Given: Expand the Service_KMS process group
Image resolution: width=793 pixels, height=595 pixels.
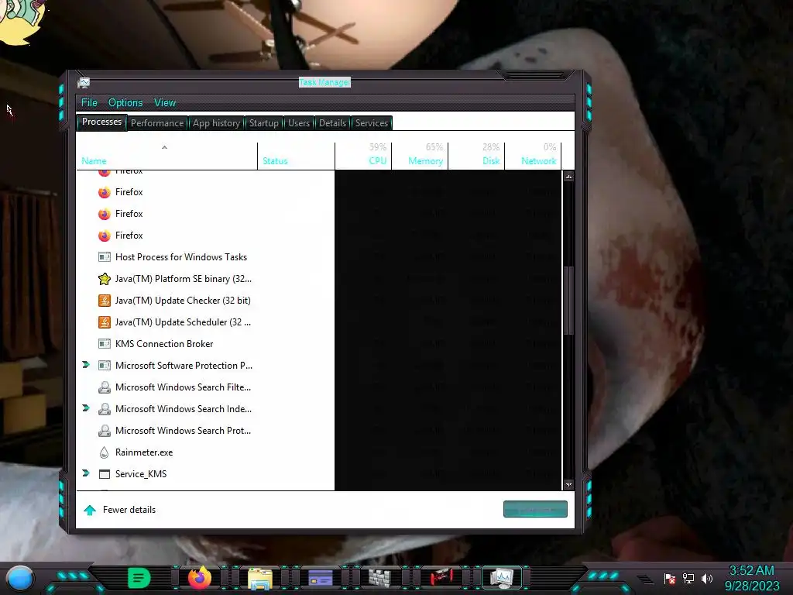Looking at the screenshot, I should tap(85, 473).
